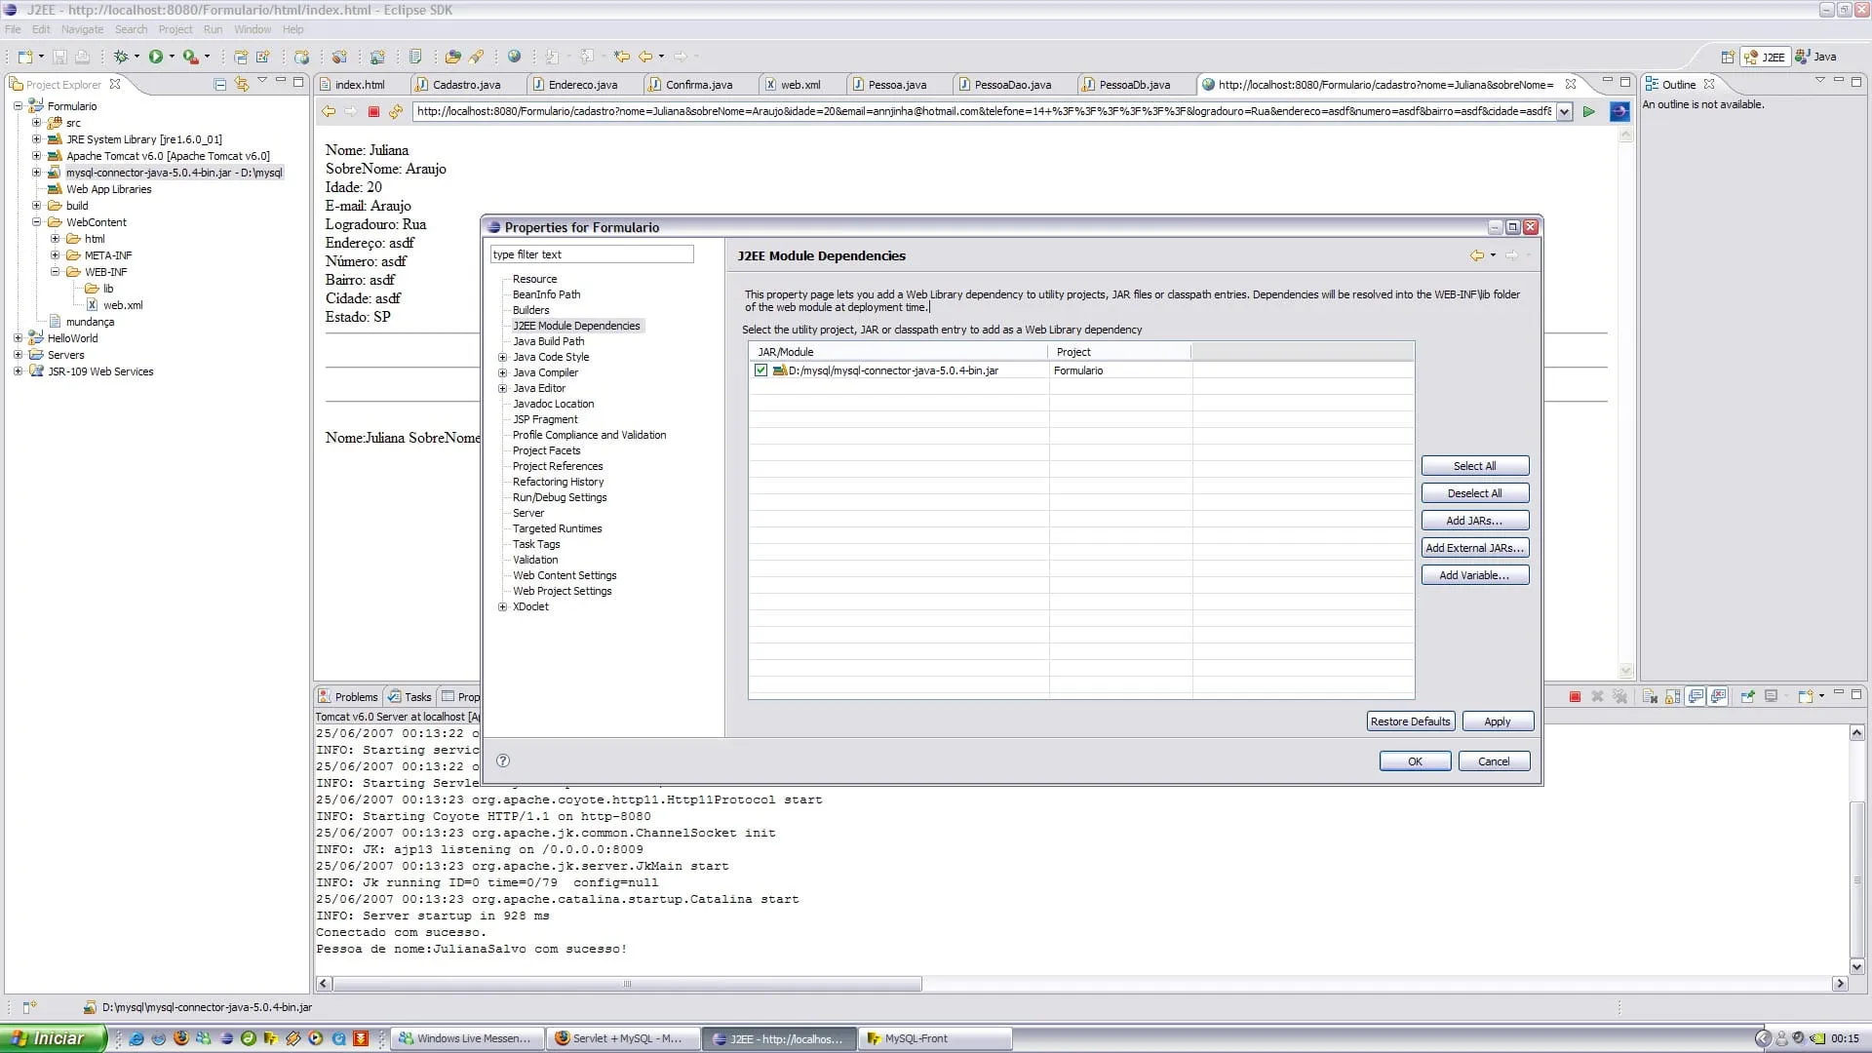Refresh the internal browser page
The width and height of the screenshot is (1872, 1053).
pos(396,112)
